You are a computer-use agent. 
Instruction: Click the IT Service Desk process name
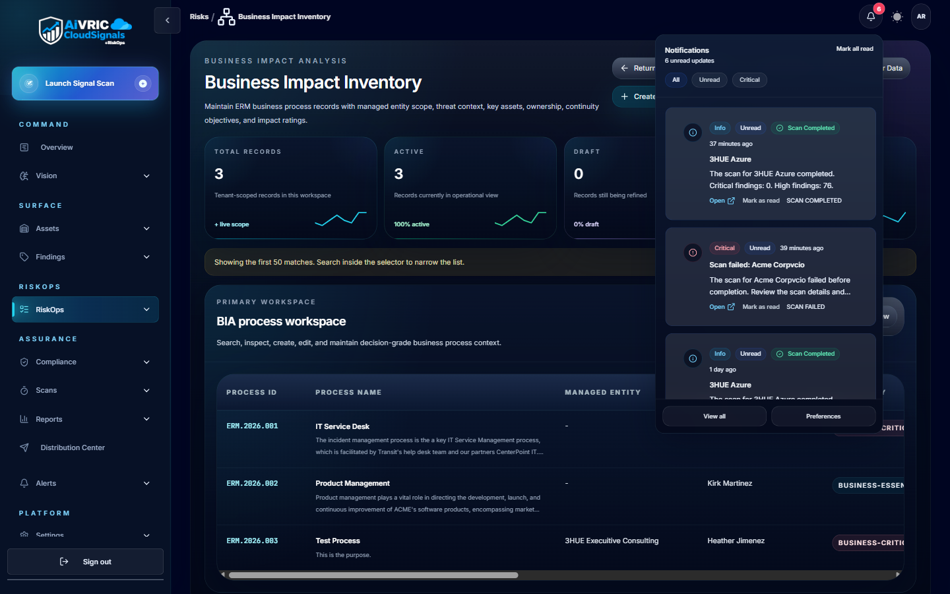pyautogui.click(x=342, y=426)
